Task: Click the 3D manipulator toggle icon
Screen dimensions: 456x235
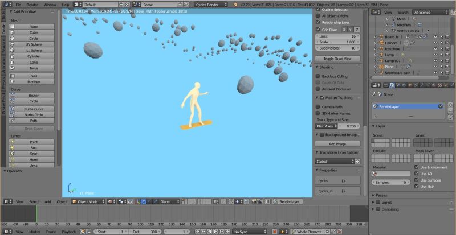Action: tap(137, 201)
